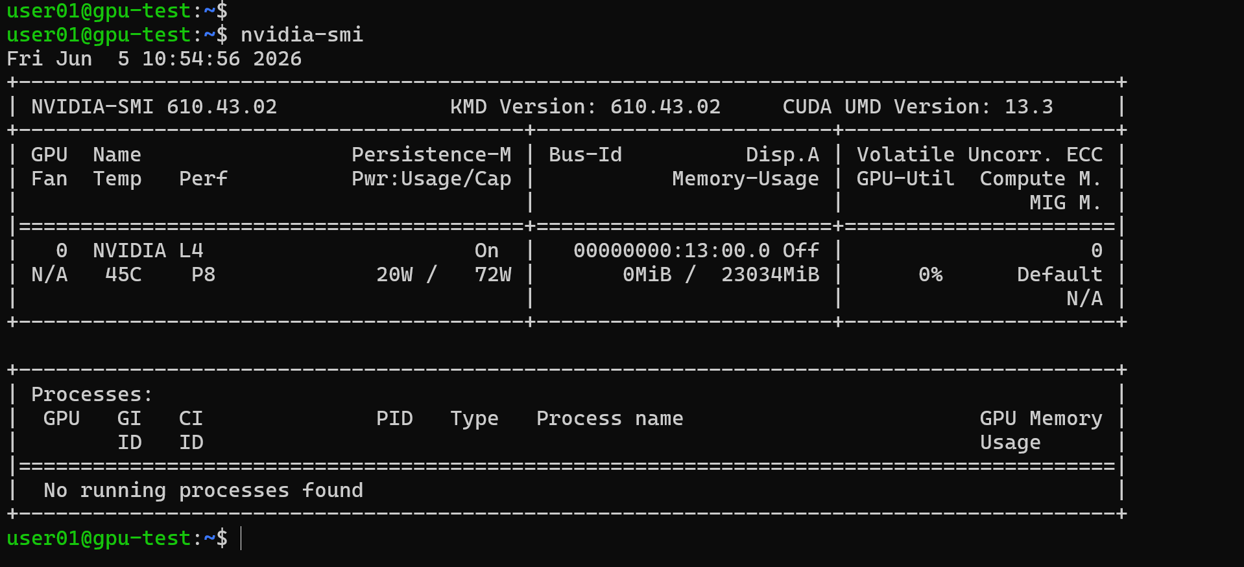Click the P8 performance state
Viewport: 1244px width, 567px height.
204,275
